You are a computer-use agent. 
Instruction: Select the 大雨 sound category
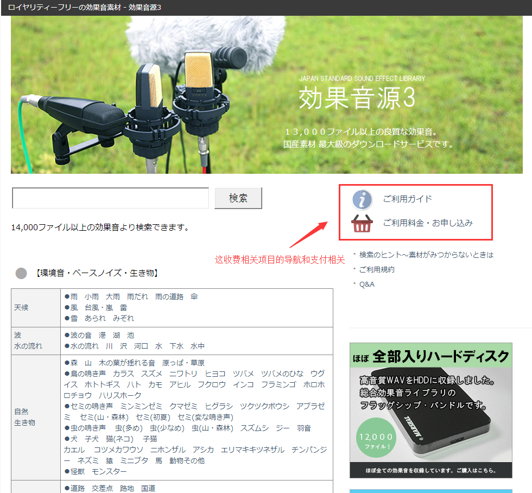tap(113, 297)
